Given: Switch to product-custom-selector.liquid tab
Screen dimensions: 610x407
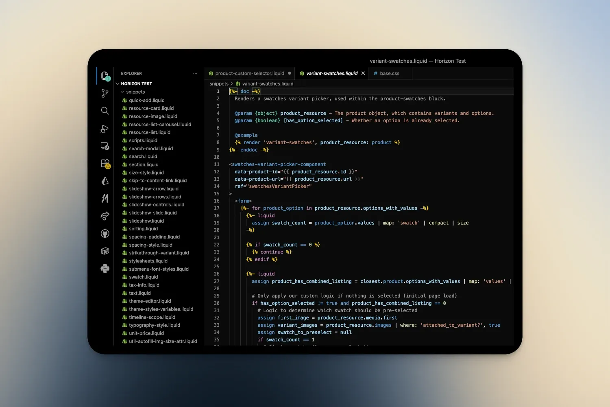Looking at the screenshot, I should tap(249, 73).
